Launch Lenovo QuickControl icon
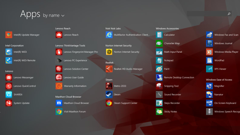The height and width of the screenshot is (135, 240). tap(9, 86)
